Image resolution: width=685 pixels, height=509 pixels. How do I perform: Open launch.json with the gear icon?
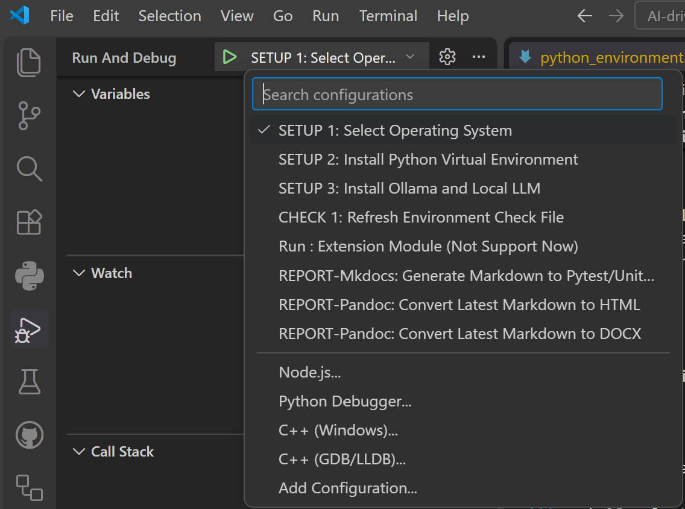tap(447, 57)
